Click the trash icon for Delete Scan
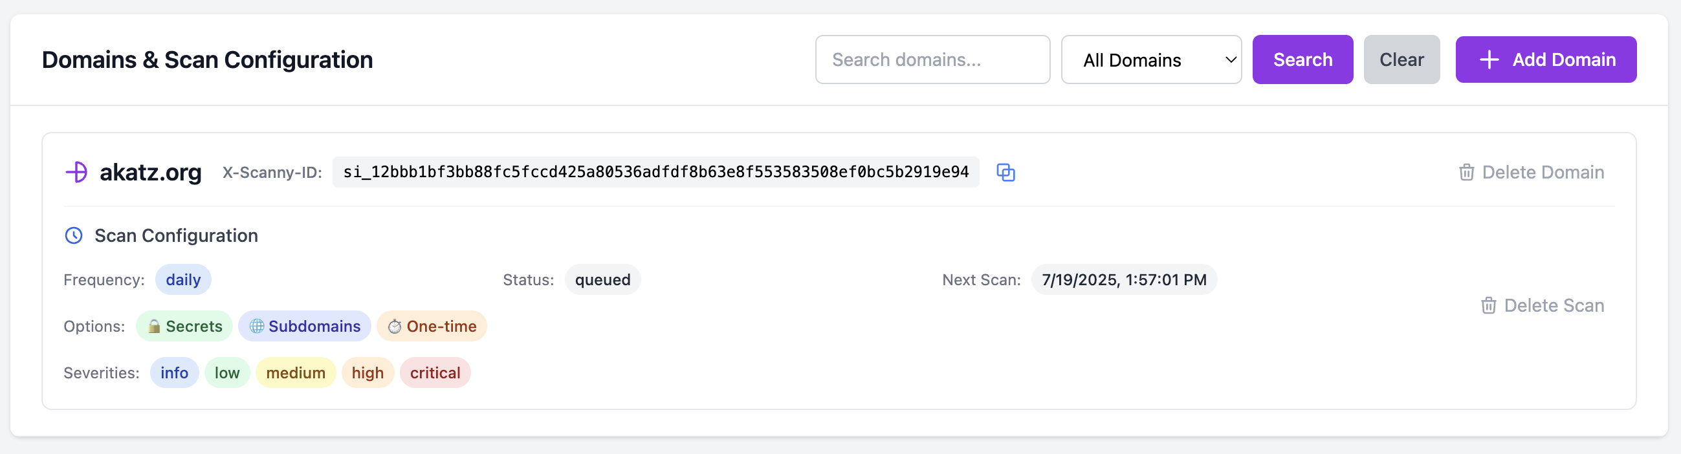 (1488, 305)
